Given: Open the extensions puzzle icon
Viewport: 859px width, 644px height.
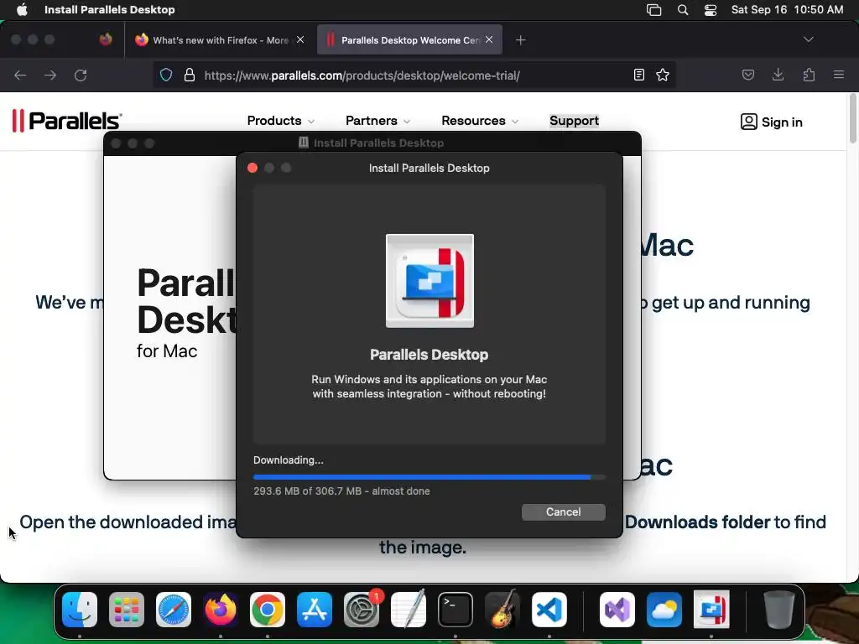Looking at the screenshot, I should [809, 75].
